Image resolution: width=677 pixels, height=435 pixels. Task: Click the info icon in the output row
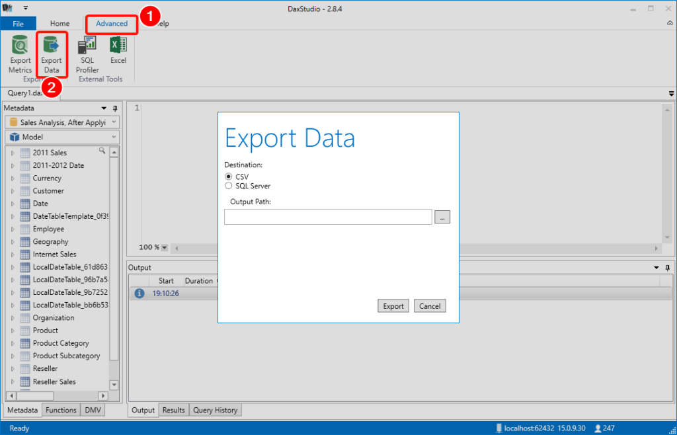click(x=139, y=294)
